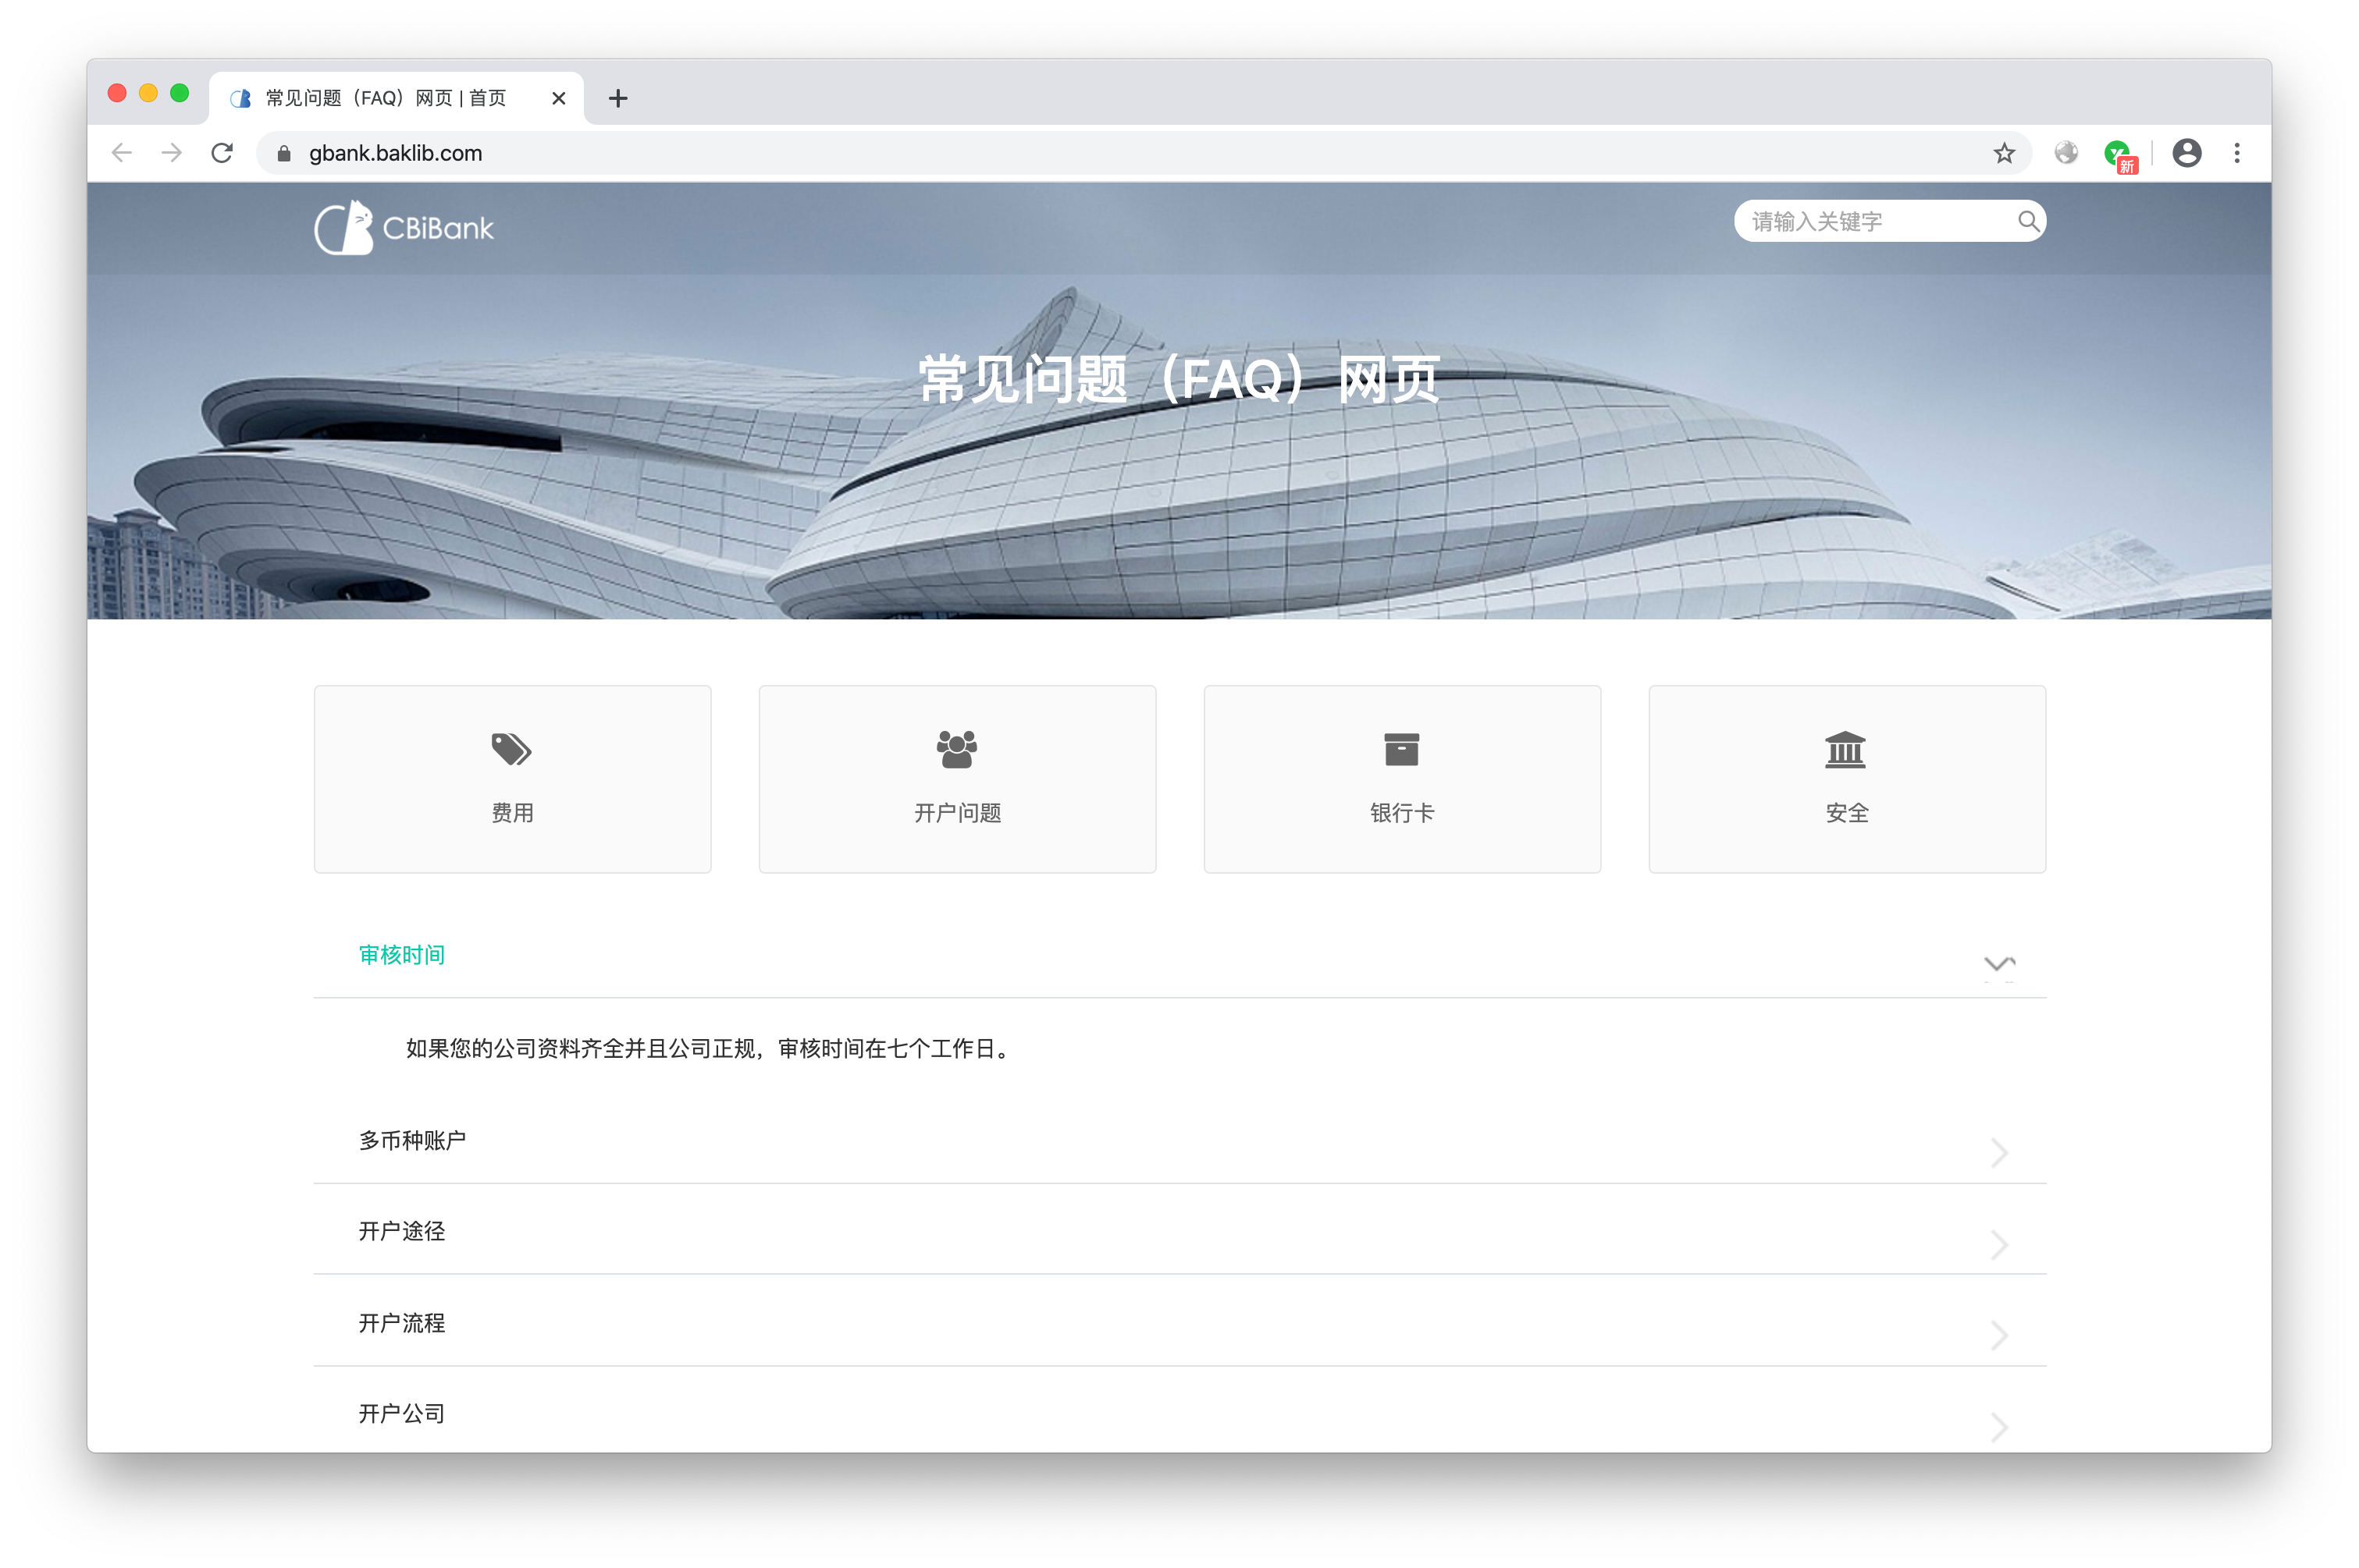Reload the page
This screenshot has width=2359, height=1568.
[x=222, y=153]
